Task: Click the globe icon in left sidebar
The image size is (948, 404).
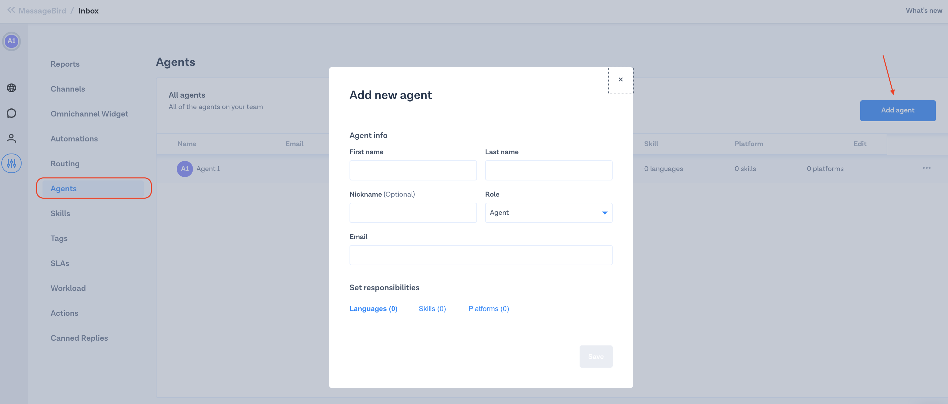Action: pyautogui.click(x=11, y=88)
